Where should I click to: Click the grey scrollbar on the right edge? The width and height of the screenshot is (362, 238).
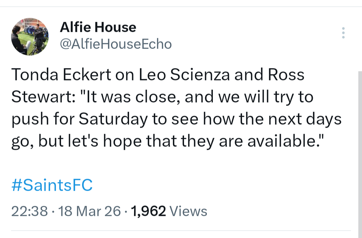point(360,151)
